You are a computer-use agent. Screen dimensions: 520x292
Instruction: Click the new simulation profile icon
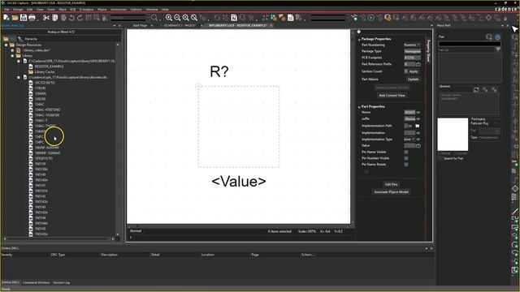point(355,18)
